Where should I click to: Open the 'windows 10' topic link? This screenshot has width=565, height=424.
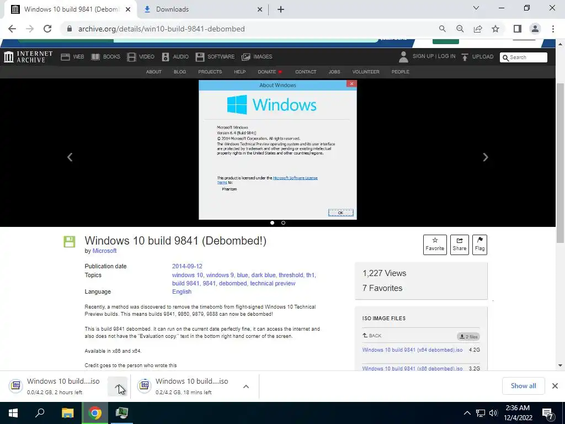point(188,275)
